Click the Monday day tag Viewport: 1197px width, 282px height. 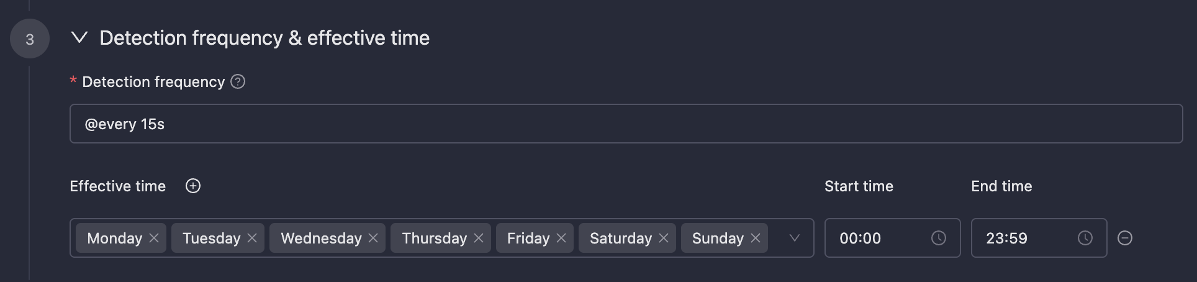[115, 238]
